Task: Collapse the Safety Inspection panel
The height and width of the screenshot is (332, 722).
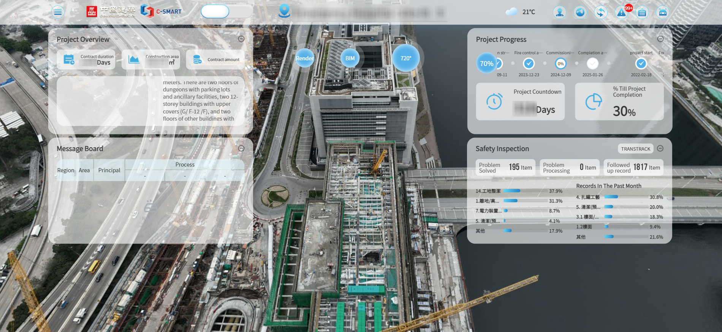Action: pos(660,148)
